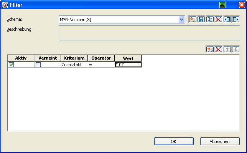Cancel with the Abbrechen button
Screen dimensions: 247x153
coord(220,141)
